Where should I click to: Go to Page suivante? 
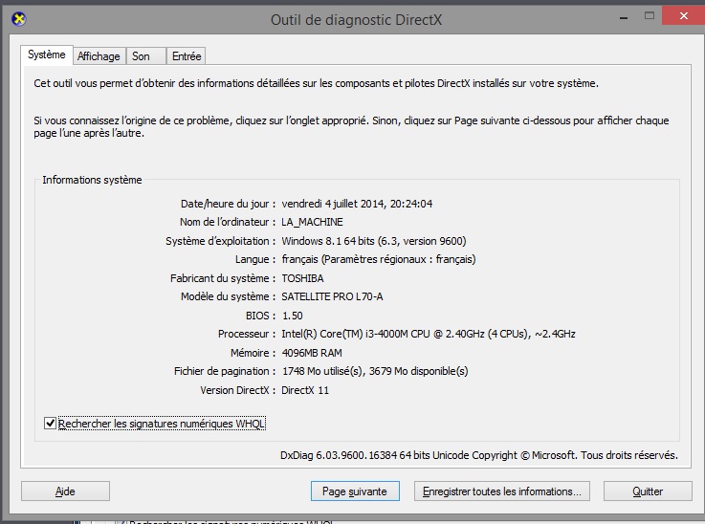355,491
